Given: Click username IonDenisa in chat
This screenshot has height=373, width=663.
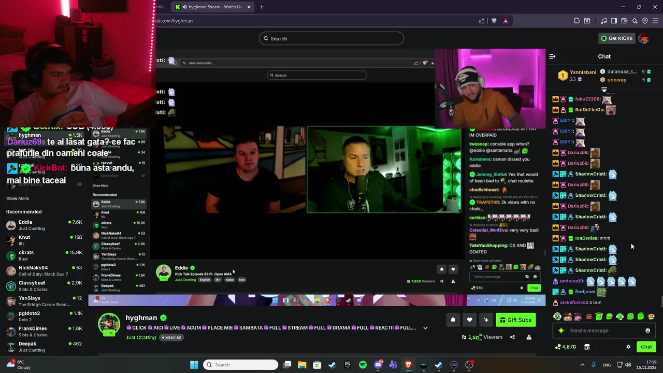Looking at the screenshot, I should (x=586, y=238).
